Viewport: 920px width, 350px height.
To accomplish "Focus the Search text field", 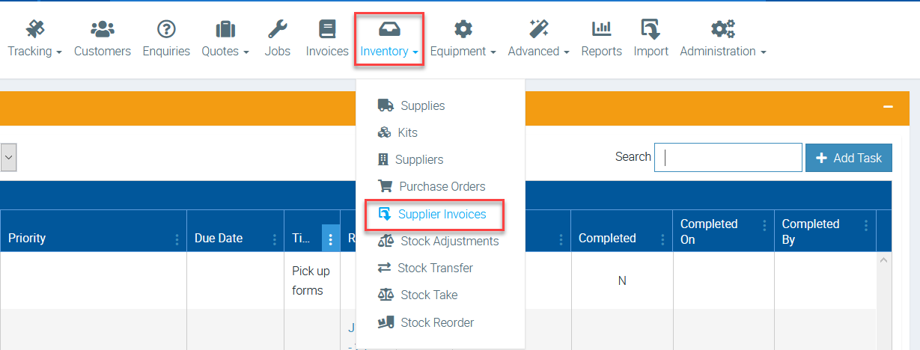I will pos(728,158).
